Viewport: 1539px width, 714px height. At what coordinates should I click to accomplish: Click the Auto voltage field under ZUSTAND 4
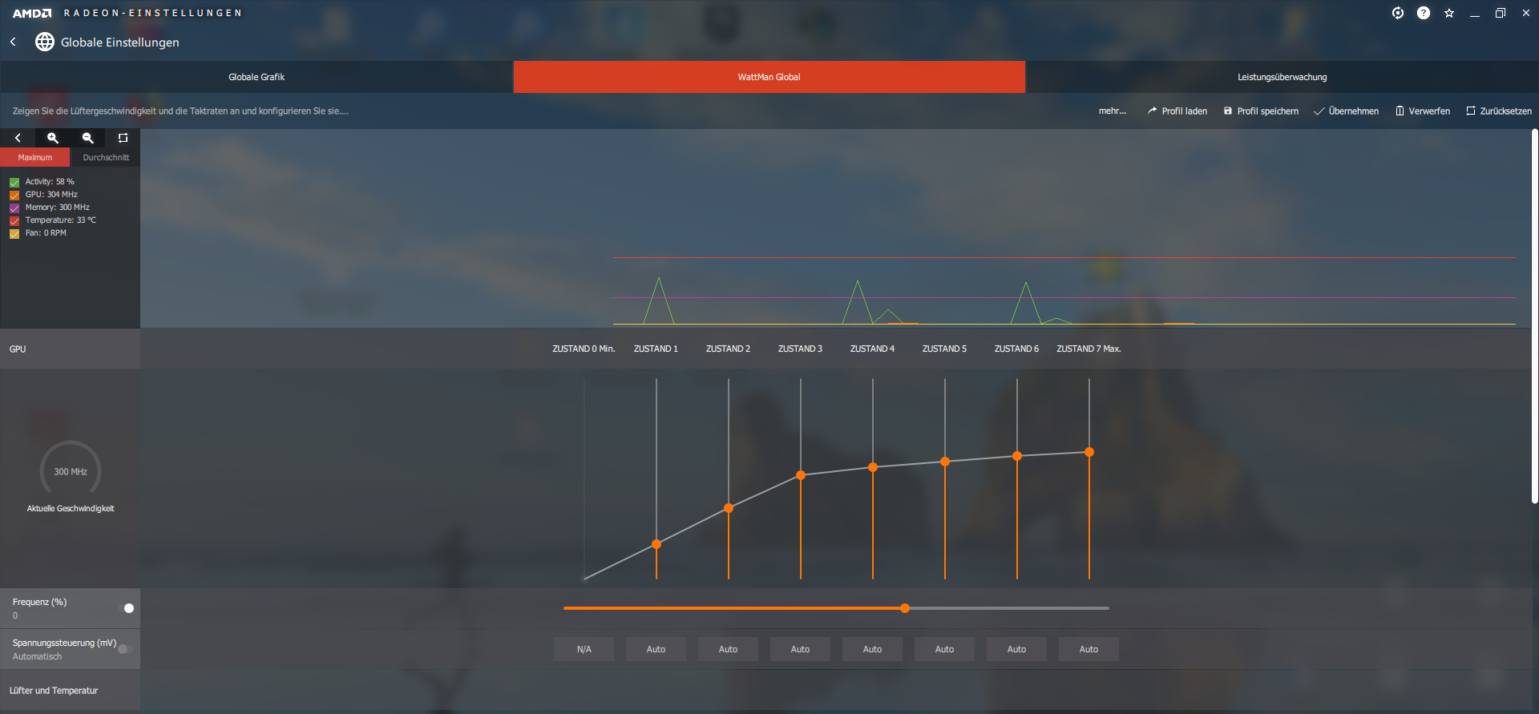coord(872,649)
